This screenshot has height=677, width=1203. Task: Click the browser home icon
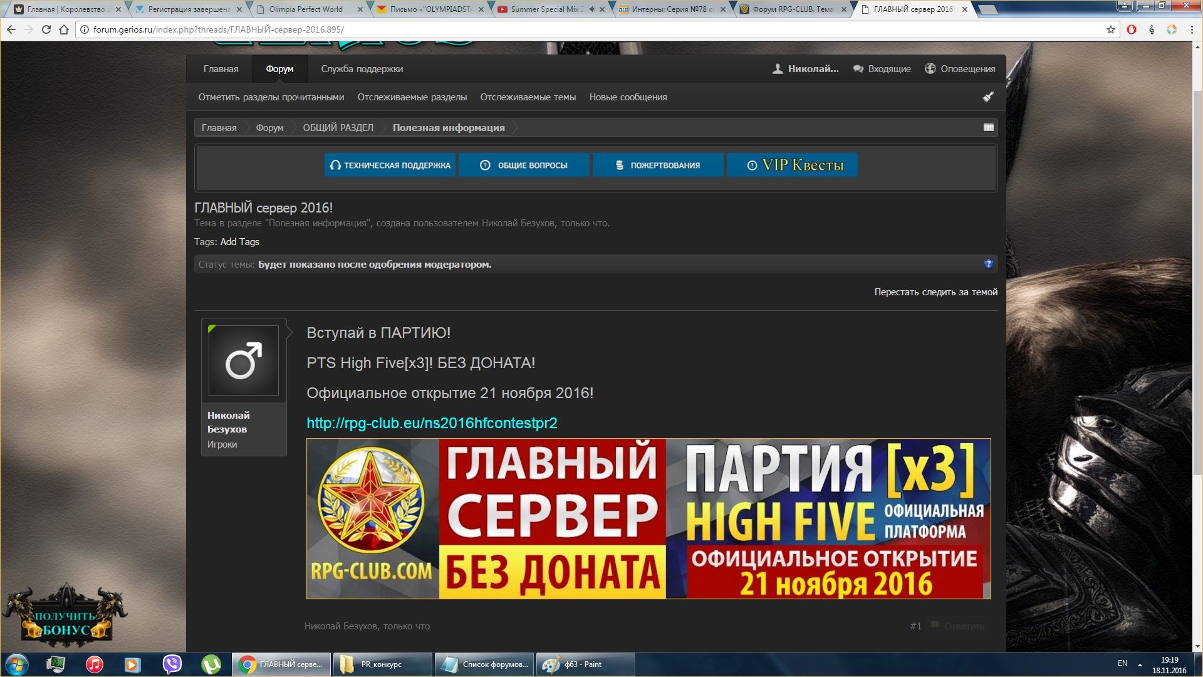point(64,29)
